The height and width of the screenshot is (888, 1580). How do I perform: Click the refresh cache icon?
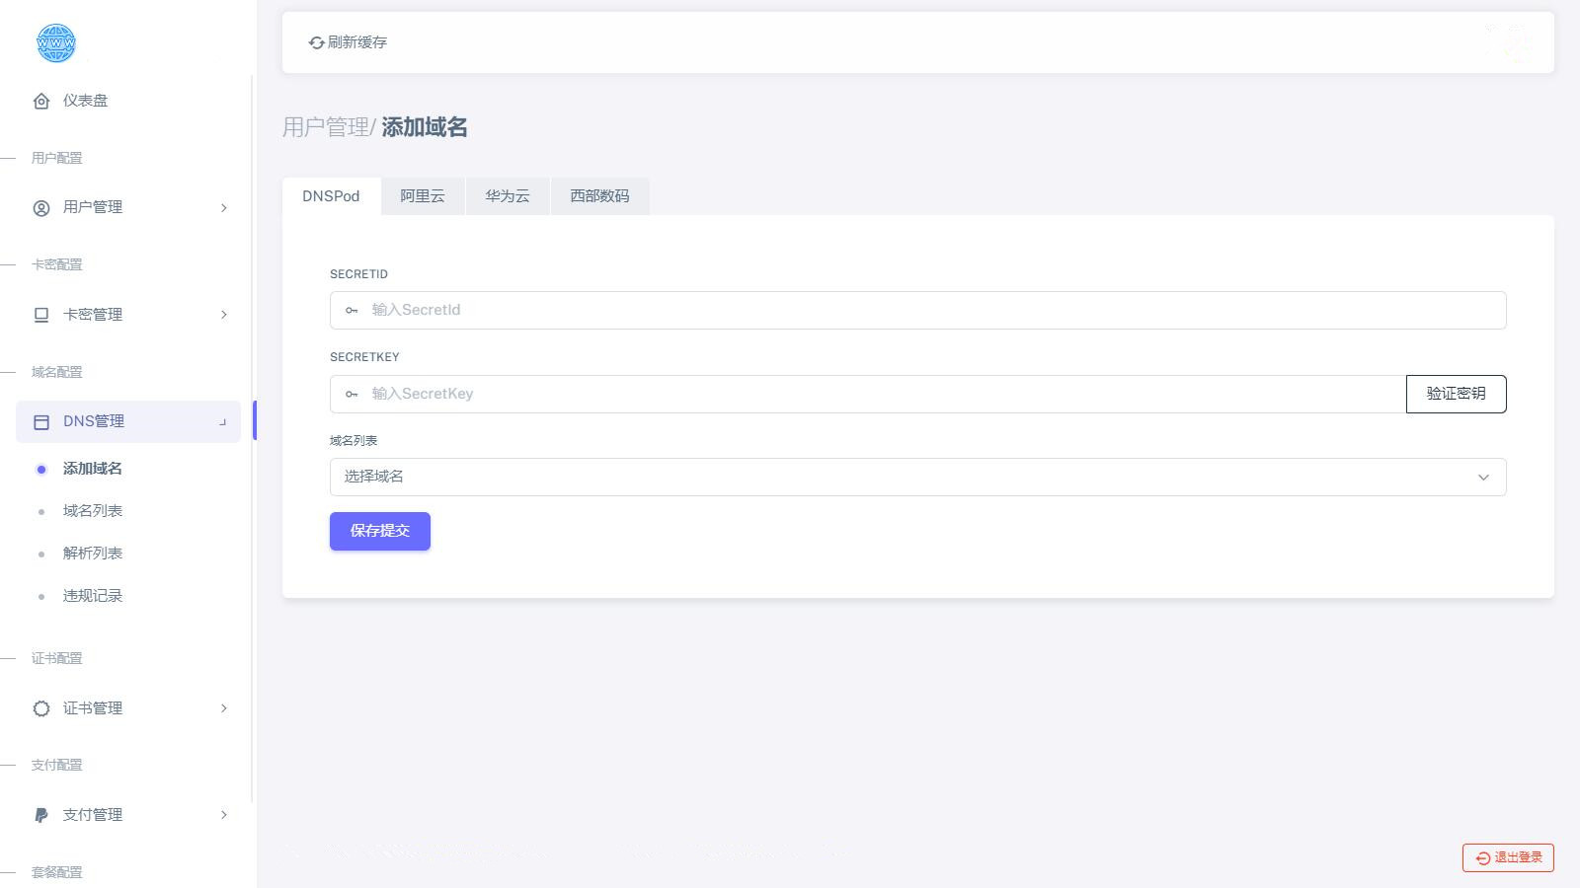tap(316, 42)
